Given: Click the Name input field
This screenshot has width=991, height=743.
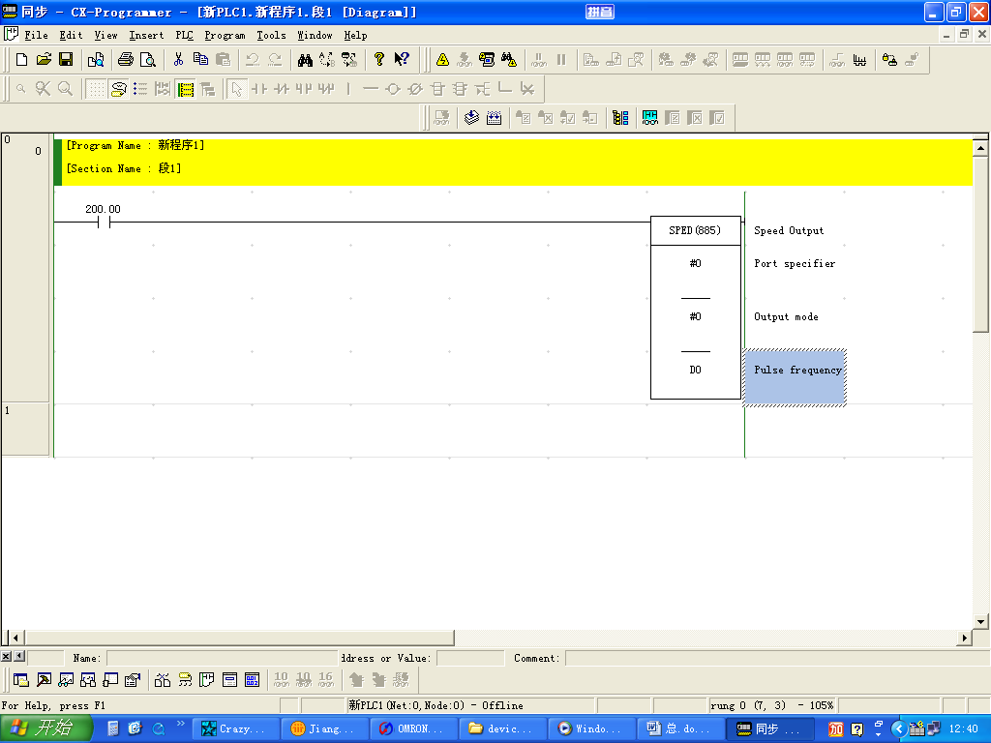Looking at the screenshot, I should tap(222, 658).
